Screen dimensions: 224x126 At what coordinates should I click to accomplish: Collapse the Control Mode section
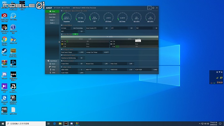[x=62, y=25]
